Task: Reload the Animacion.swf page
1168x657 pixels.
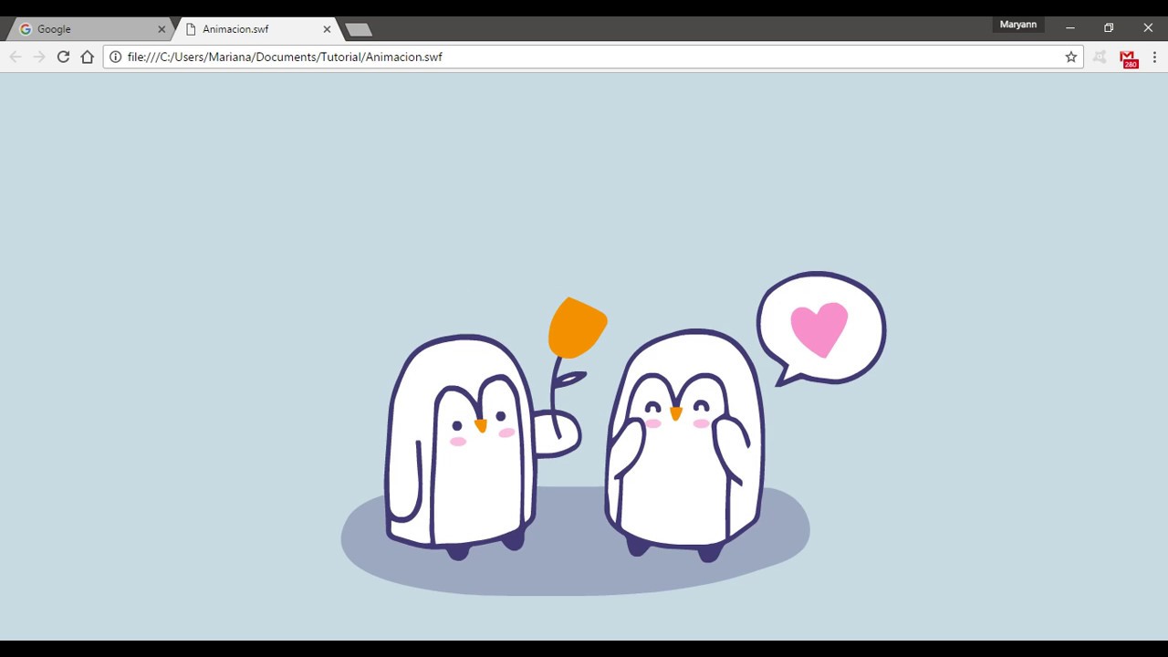Action: [63, 57]
